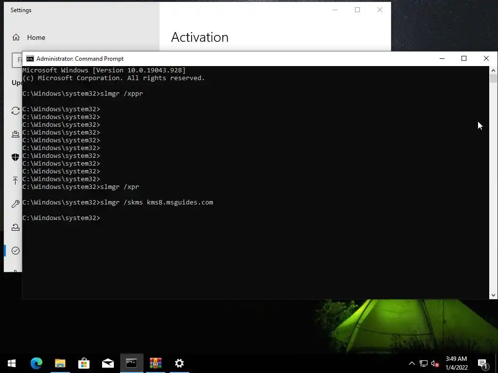
Task: Switch to Settings gear on the taskbar
Action: 179,363
